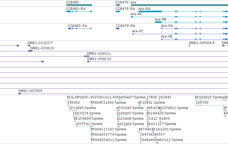
Task: Click the DME1-009C21 clone label
Action: (x=99, y=54)
